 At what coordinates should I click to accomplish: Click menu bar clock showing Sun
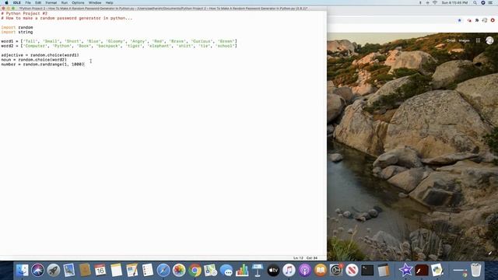454,2
